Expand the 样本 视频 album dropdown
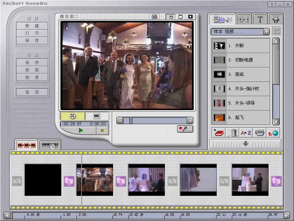 [x=266, y=32]
